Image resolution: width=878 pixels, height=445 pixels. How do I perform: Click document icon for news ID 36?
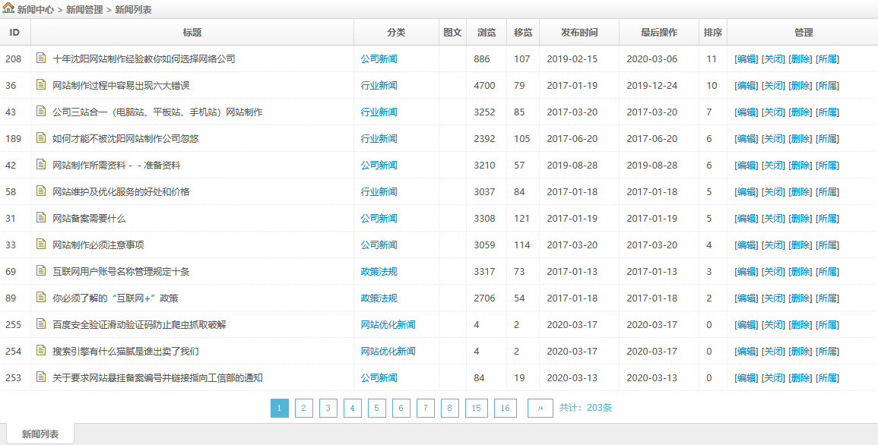41,85
